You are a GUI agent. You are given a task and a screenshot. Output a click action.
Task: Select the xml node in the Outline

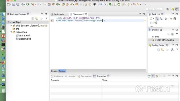coord(155,37)
